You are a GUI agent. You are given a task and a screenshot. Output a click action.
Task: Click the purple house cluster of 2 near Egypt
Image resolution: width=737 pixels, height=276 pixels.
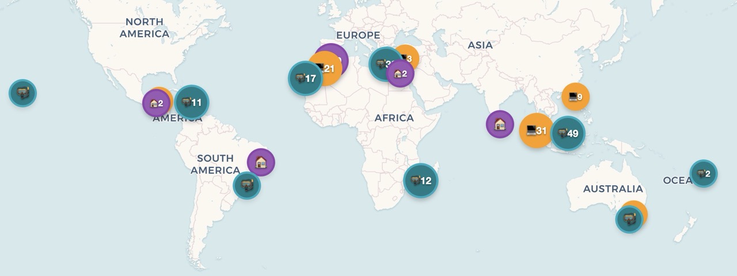click(x=400, y=74)
